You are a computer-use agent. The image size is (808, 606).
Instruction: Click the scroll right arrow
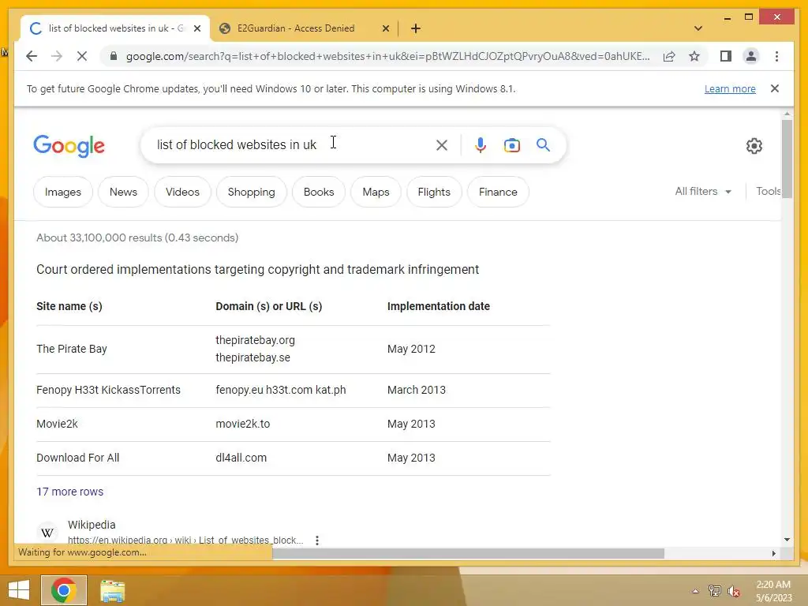pos(773,553)
